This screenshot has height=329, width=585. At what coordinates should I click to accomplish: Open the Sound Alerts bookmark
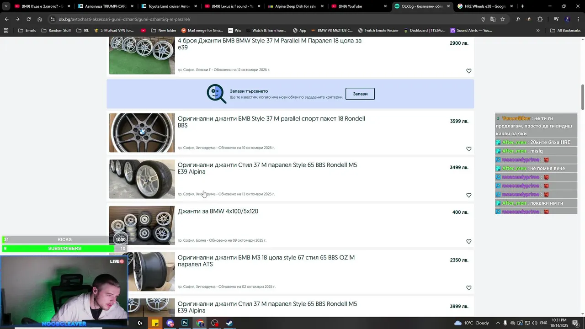471,30
